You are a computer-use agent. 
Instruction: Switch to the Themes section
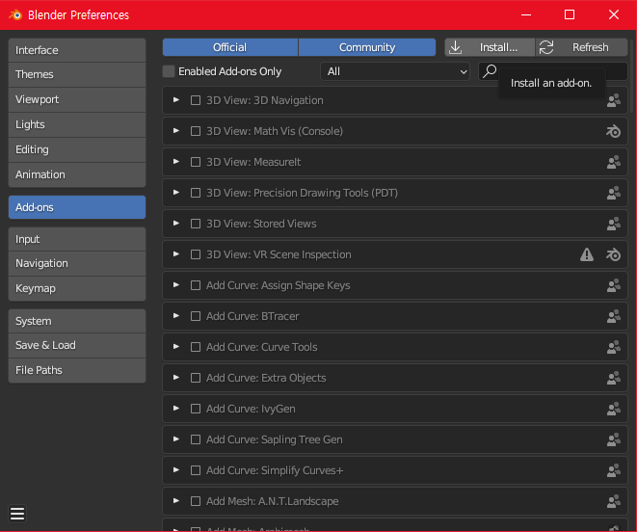(77, 75)
